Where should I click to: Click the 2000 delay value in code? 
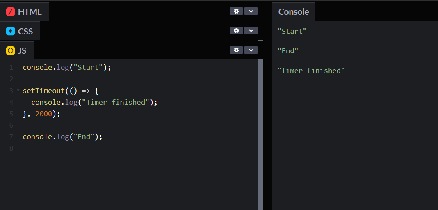click(44, 114)
